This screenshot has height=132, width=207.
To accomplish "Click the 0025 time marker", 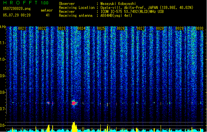I will coord(101,28).
